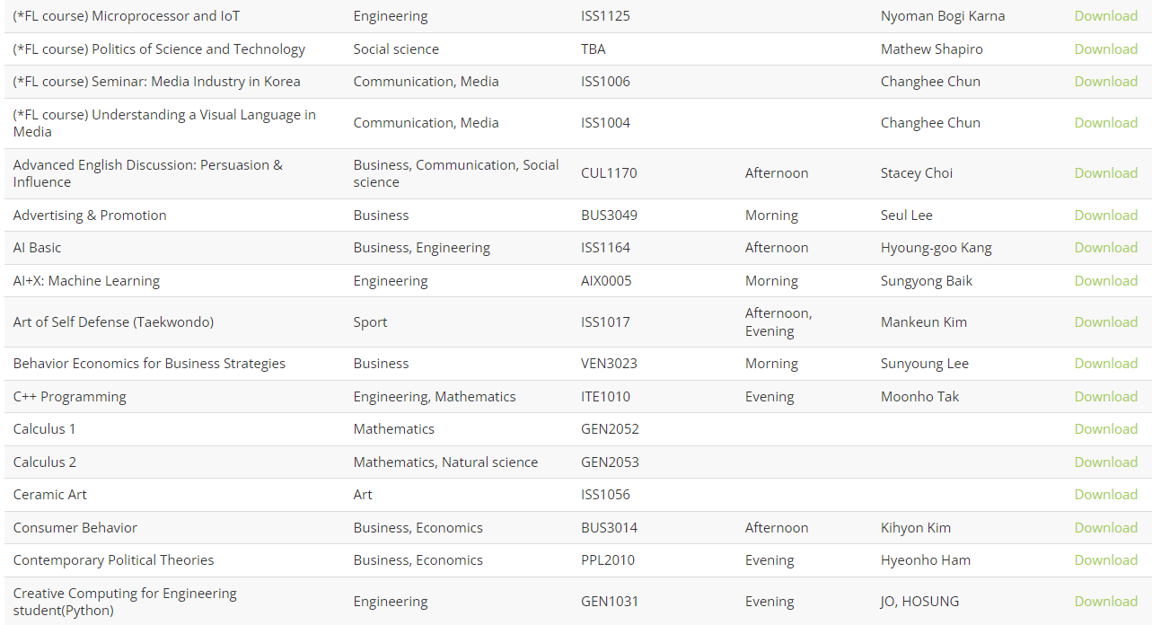Viewport: 1152px width, 625px height.
Task: Click instructor name Sungyong Baik
Action: pyautogui.click(x=927, y=281)
